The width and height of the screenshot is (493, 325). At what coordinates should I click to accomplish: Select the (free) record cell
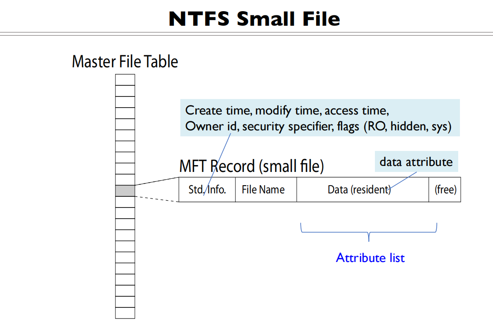pyautogui.click(x=445, y=190)
